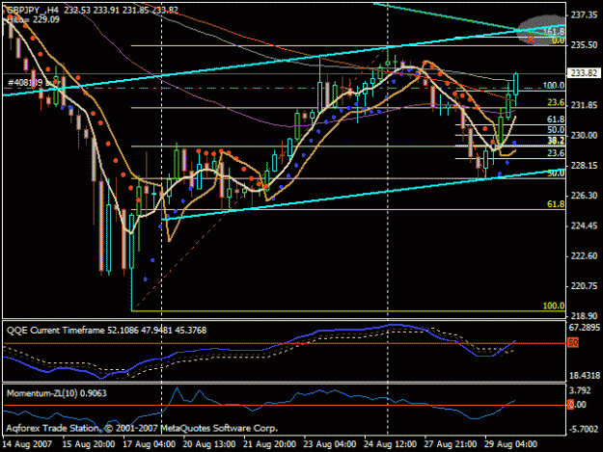Click the 218.90 price axis label
The height and width of the screenshot is (452, 603).
pyautogui.click(x=584, y=316)
